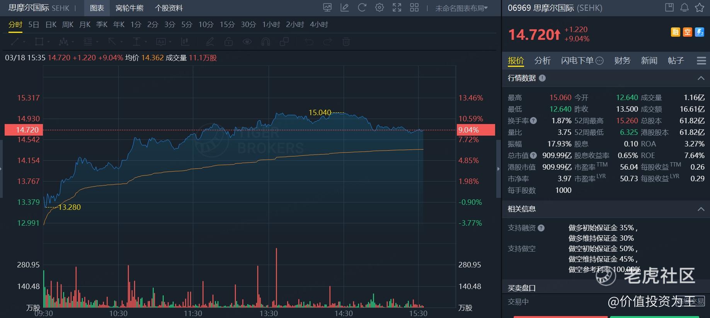Click help icon next to 总市值

point(533,155)
